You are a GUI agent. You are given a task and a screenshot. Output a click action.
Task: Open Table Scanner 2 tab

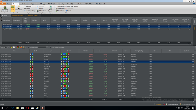[100, 4]
